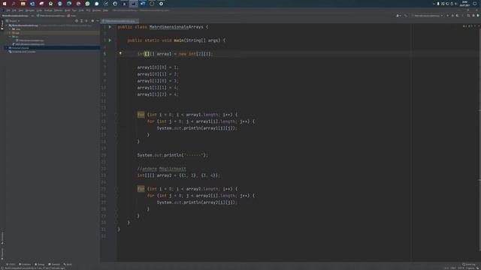This screenshot has height=270, width=481.
Task: Click the project name in navigation bar
Action: tap(15, 15)
